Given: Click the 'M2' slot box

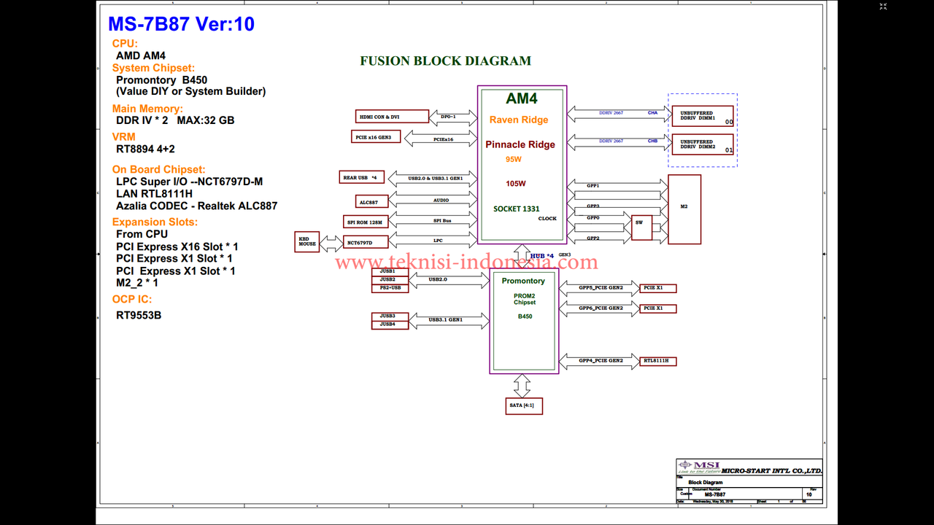Looking at the screenshot, I should pyautogui.click(x=684, y=209).
